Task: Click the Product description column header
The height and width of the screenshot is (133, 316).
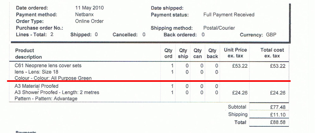Action: [x=28, y=53]
